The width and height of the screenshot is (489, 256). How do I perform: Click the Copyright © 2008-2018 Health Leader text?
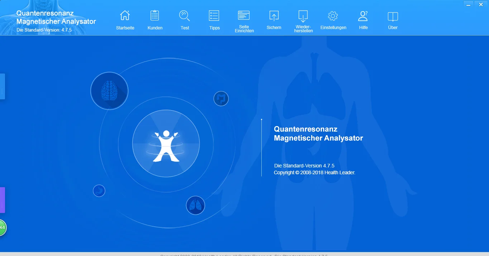click(x=314, y=172)
